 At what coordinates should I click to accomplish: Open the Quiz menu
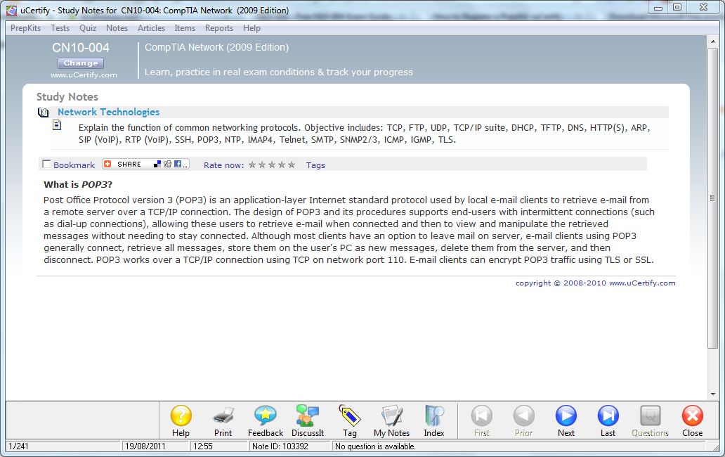pyautogui.click(x=88, y=28)
